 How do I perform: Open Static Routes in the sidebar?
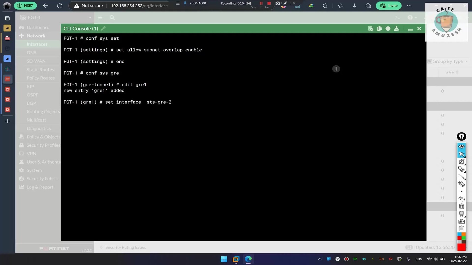point(40,70)
